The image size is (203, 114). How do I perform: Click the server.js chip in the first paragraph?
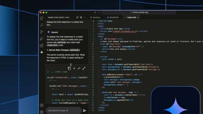pyautogui.click(x=62, y=42)
